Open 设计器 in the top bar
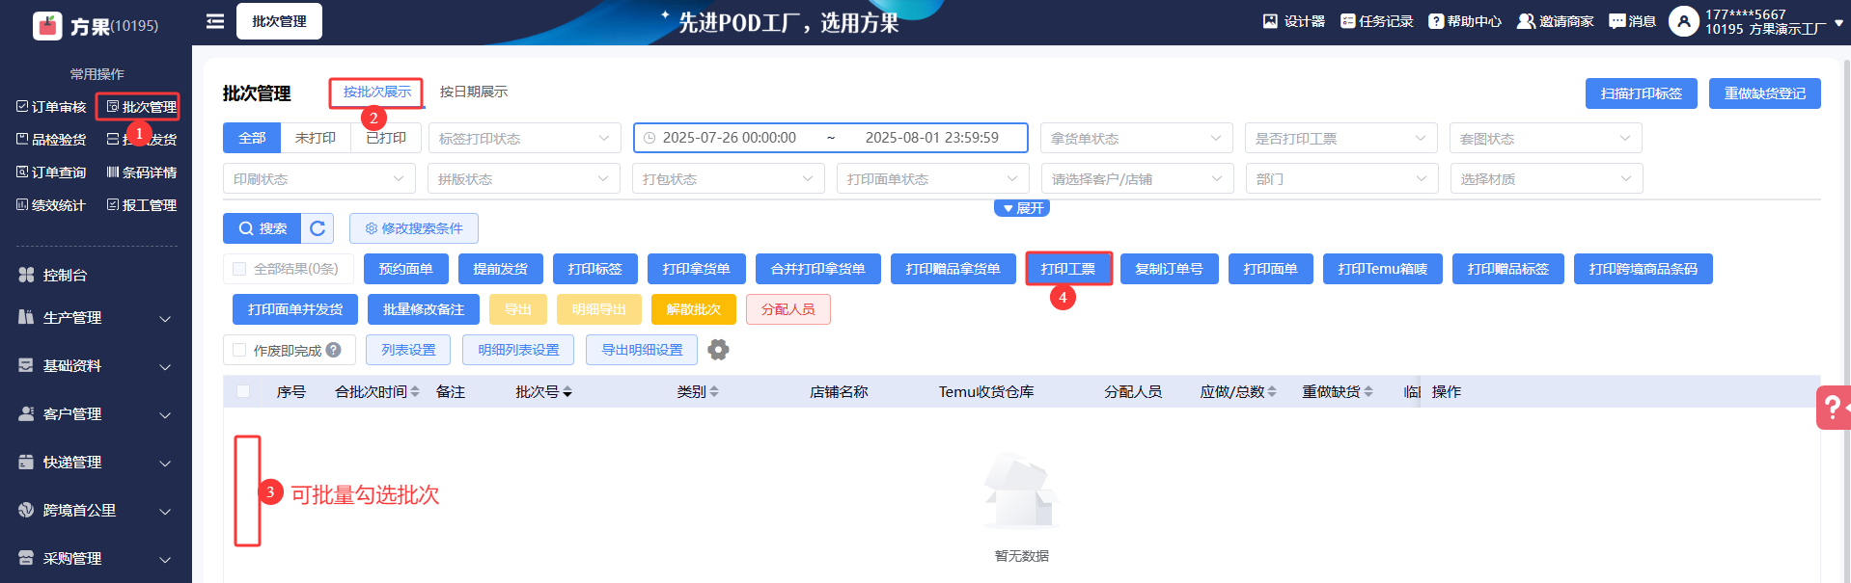Screen dimensions: 1851x583 click(1294, 21)
